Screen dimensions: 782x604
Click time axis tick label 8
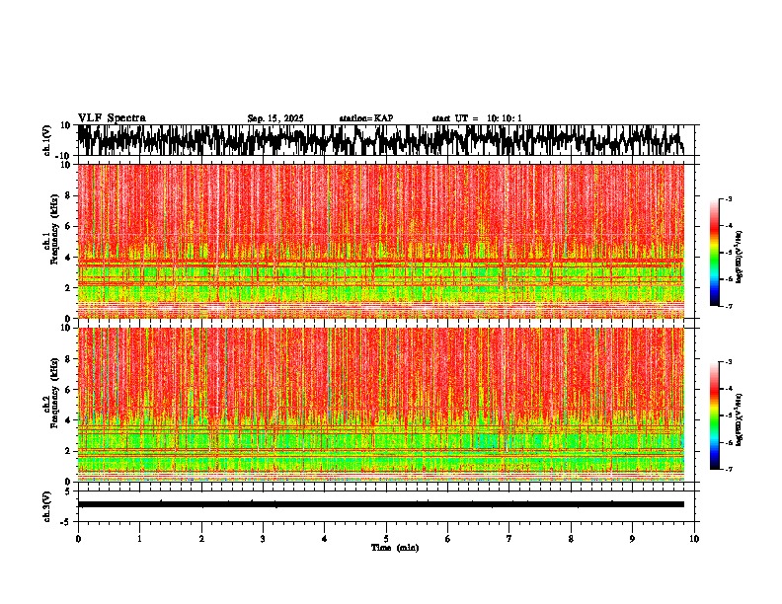pos(571,539)
